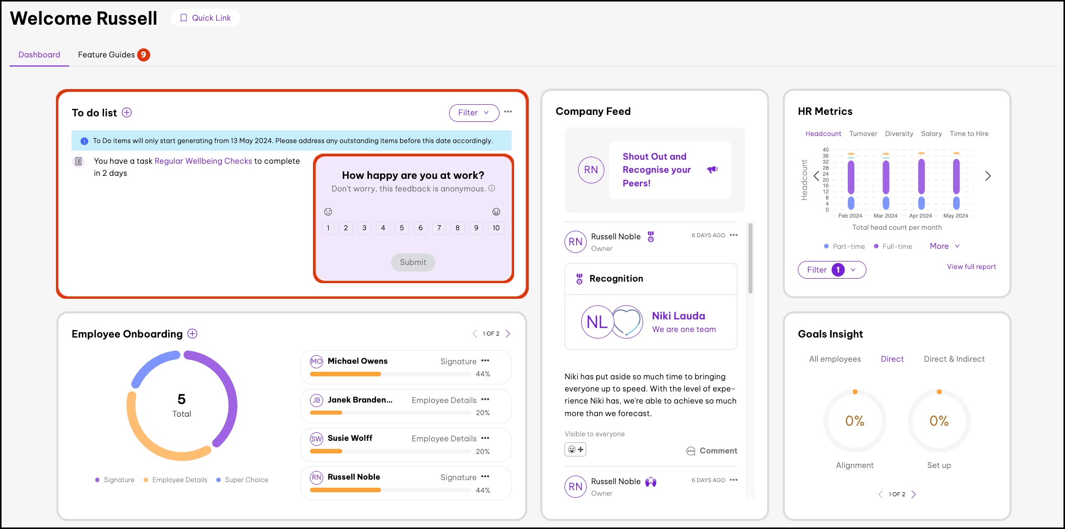Image resolution: width=1065 pixels, height=529 pixels.
Task: Select happiness rating 10
Action: coord(496,228)
